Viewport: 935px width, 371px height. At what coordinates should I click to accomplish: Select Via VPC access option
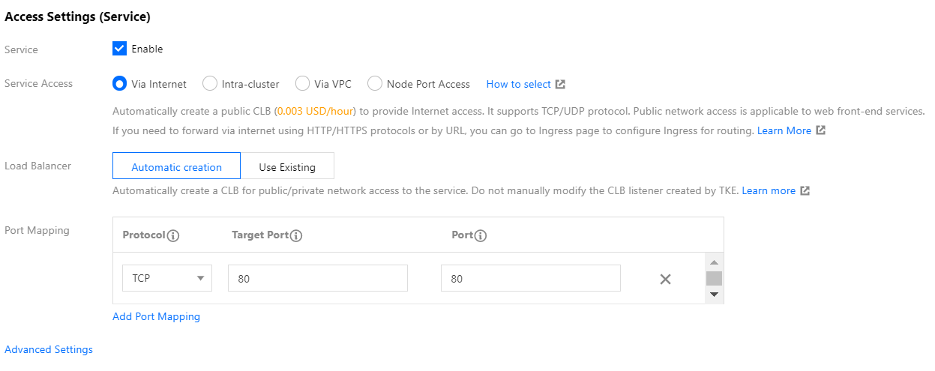coord(302,84)
